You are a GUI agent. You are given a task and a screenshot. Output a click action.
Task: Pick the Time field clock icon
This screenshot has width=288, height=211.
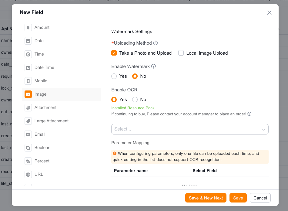(28, 54)
